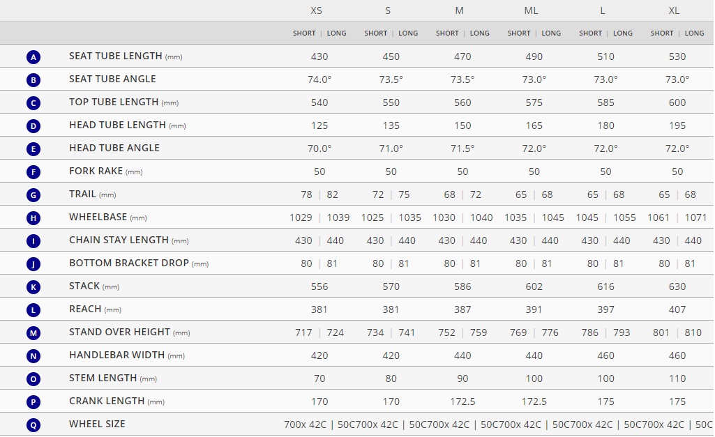The height and width of the screenshot is (437, 715).
Task: Click the circled P Crank Length icon
Action: [33, 402]
